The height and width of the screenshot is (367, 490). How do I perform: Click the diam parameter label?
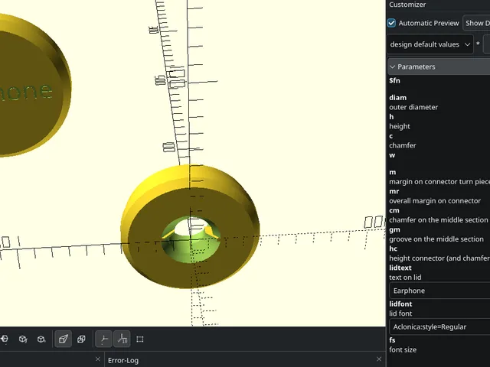point(398,98)
